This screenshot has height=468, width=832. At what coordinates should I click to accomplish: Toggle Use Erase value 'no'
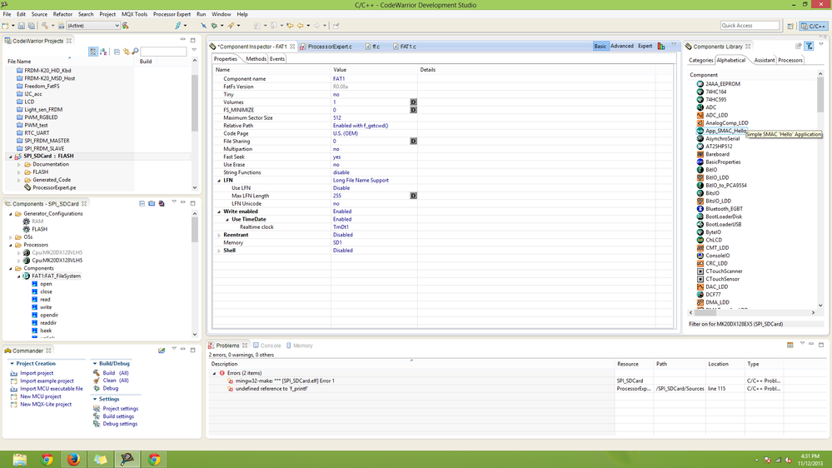(336, 165)
